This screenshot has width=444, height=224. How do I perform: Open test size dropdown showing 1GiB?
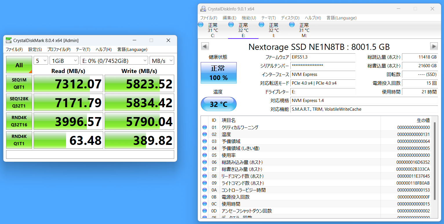64,61
